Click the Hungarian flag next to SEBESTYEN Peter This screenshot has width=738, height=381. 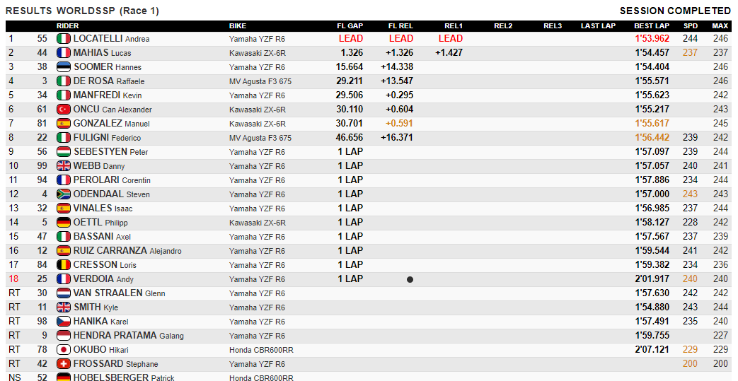click(64, 151)
